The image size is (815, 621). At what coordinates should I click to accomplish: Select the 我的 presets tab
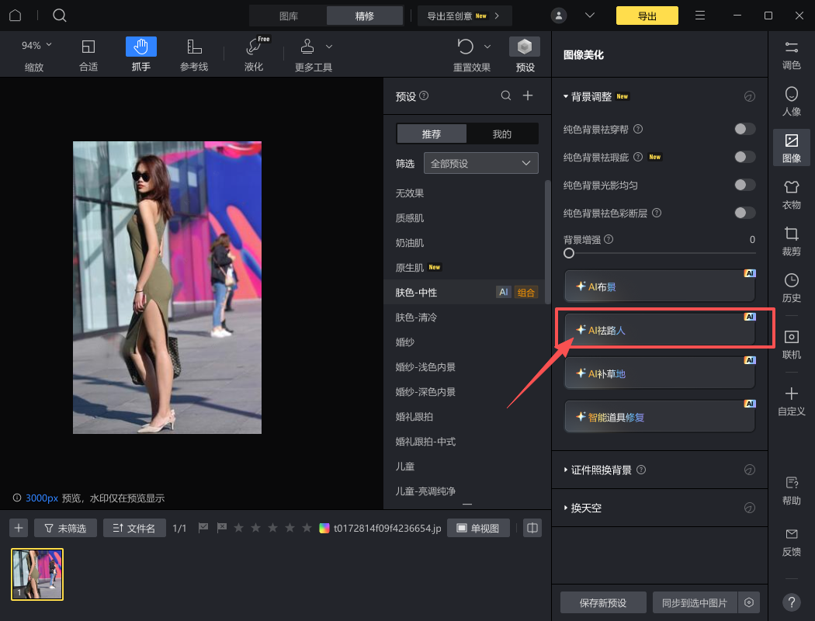pos(502,134)
